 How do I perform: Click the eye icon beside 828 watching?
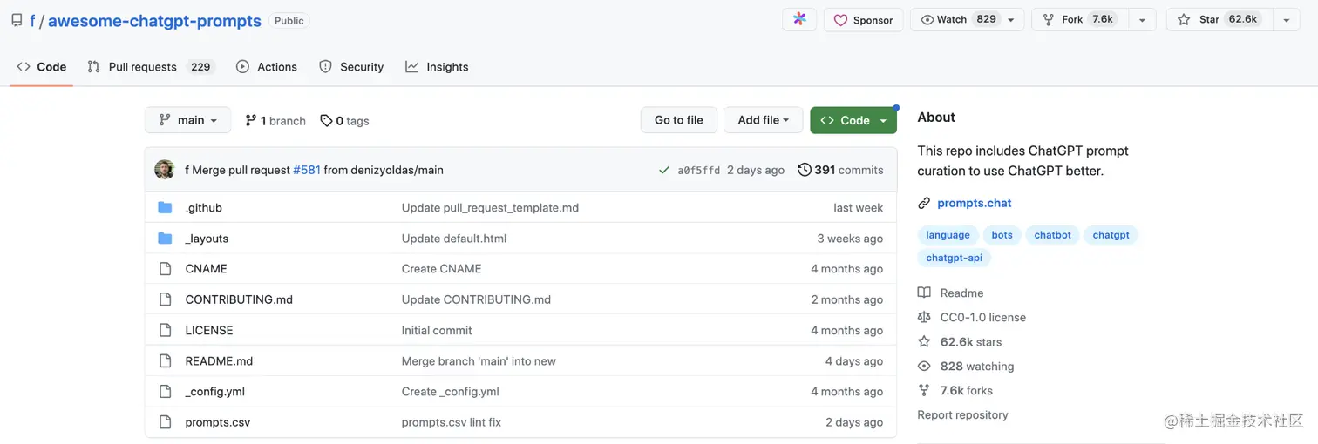924,366
